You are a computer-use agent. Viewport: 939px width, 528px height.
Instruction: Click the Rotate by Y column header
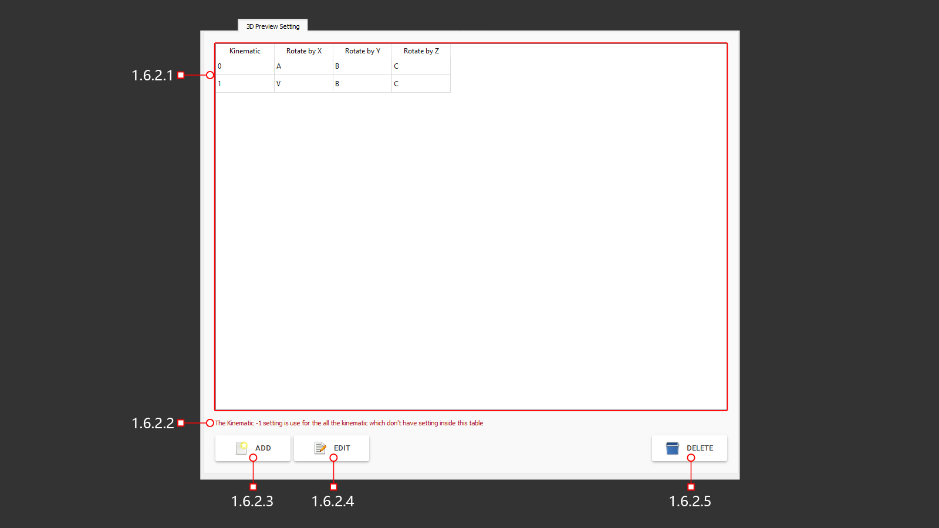click(362, 51)
